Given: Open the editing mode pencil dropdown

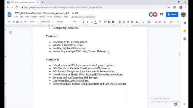Looking at the screenshot, I should (172, 22).
